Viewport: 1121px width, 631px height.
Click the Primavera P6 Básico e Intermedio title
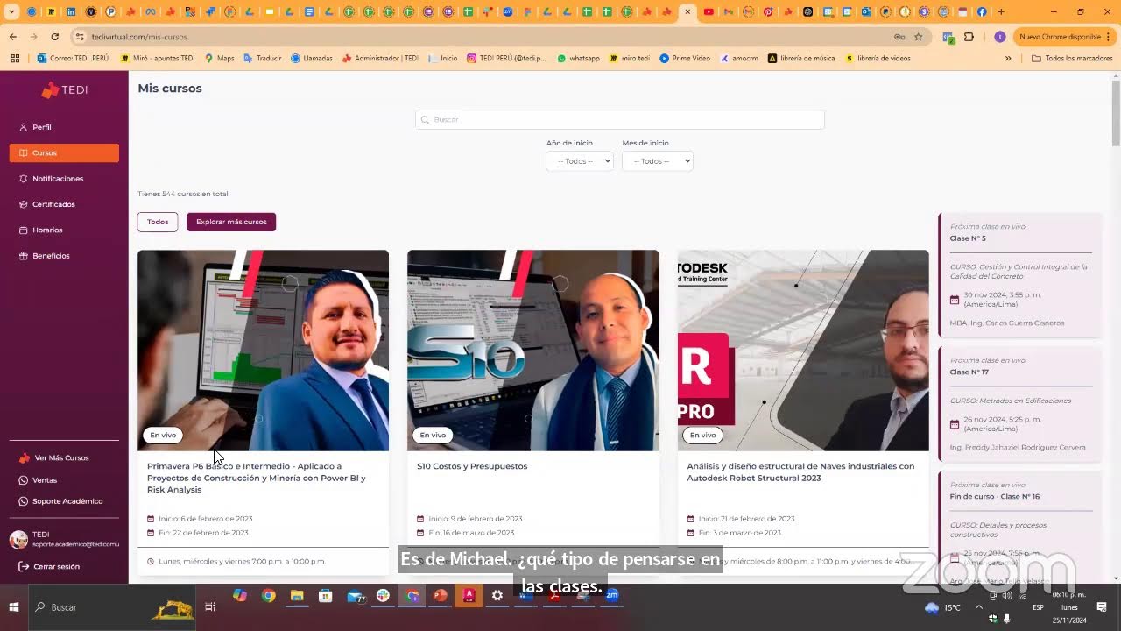coord(257,478)
